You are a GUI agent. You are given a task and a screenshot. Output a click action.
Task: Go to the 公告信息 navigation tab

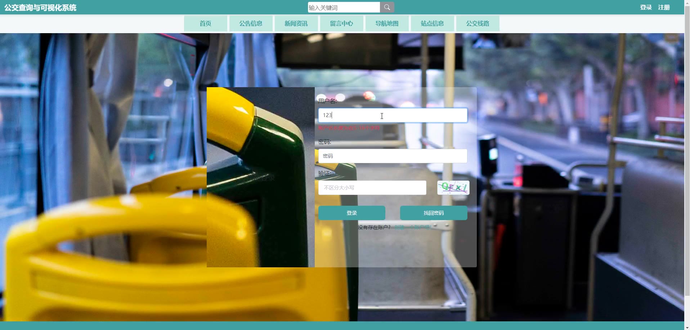click(x=251, y=23)
